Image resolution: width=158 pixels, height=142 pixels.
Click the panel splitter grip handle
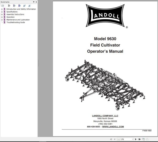38,63
